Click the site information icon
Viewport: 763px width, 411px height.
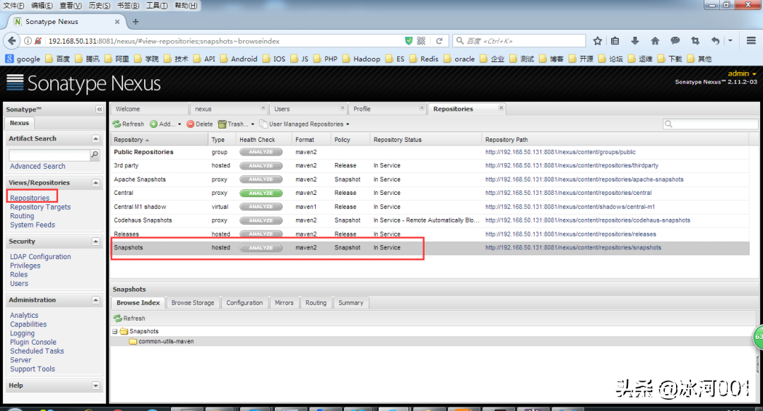pyautogui.click(x=28, y=41)
